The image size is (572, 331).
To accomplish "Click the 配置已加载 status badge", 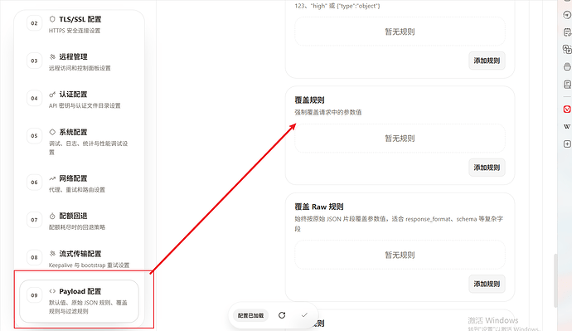I will 250,315.
